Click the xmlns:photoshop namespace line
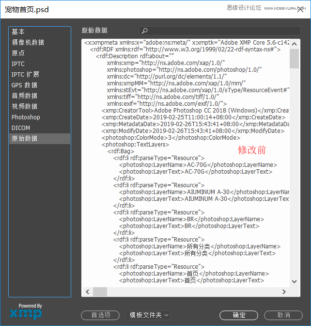The height and width of the screenshot is (326, 311). 184,70
